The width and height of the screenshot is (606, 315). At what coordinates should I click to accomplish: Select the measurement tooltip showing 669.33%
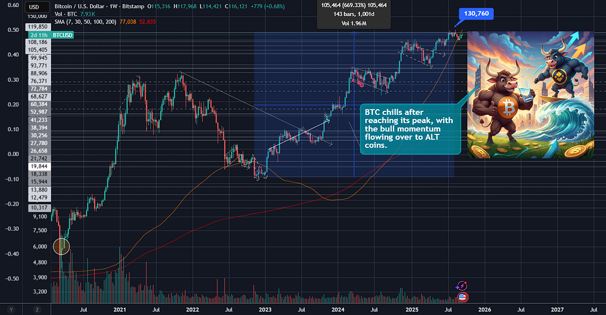coord(354,14)
